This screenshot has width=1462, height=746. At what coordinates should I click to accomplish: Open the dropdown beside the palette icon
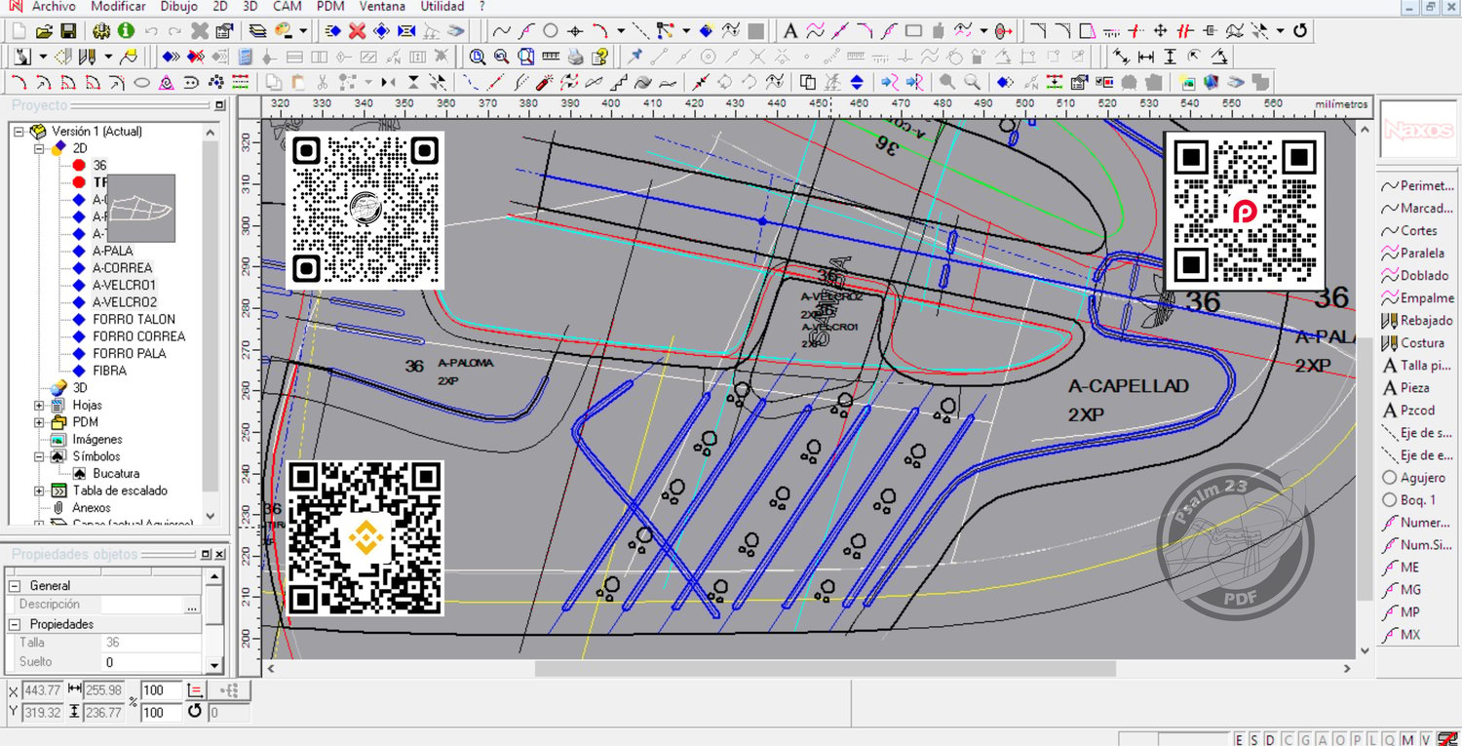(304, 31)
